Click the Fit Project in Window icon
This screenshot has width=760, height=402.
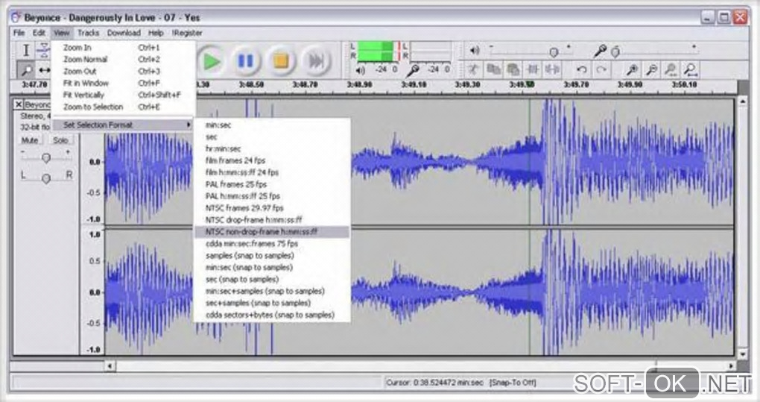691,70
